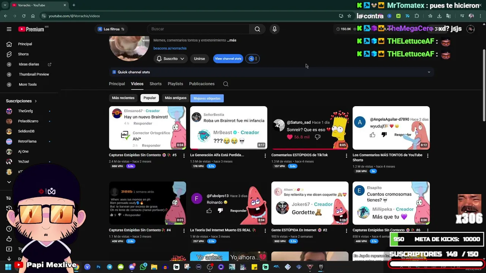Viewport: 486px width, 273px height.
Task: Open the browser home page icon
Action: (x=33, y=16)
